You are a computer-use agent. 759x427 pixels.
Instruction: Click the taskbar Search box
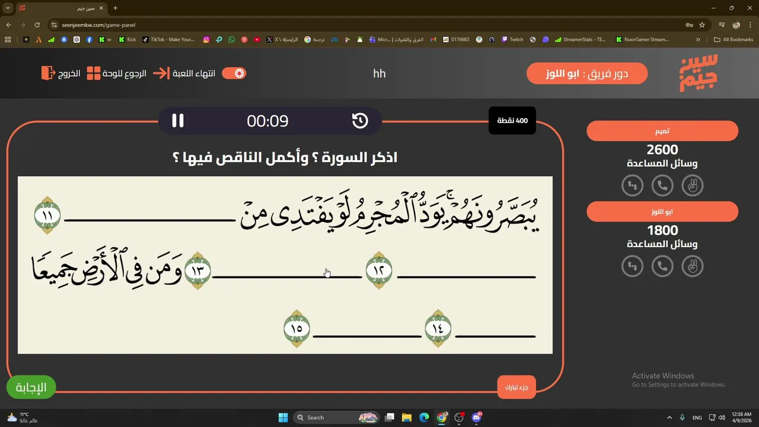(337, 418)
